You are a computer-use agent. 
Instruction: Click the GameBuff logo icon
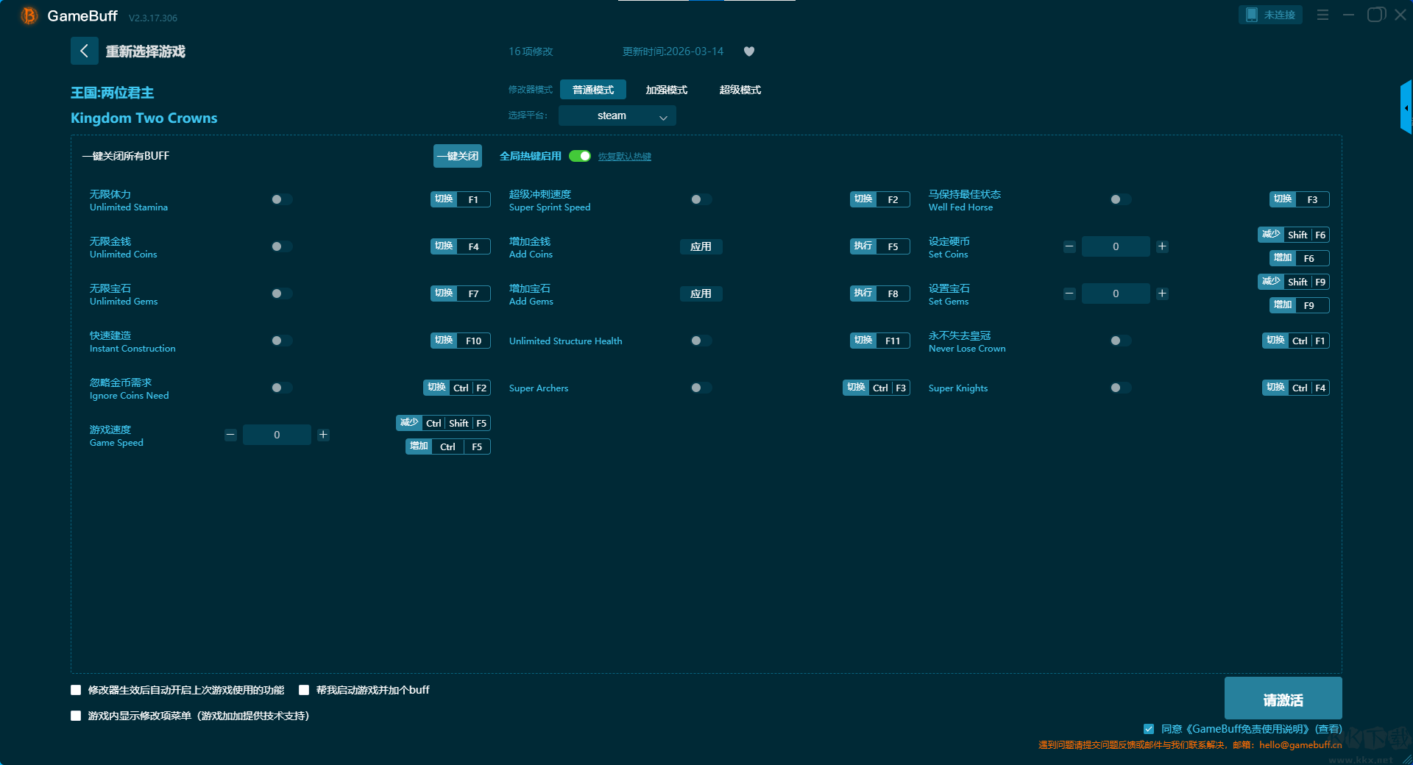[x=29, y=15]
